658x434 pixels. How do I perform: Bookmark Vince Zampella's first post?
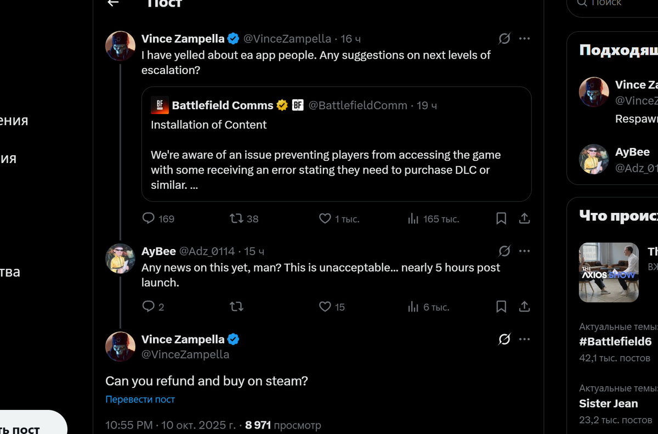click(x=501, y=218)
